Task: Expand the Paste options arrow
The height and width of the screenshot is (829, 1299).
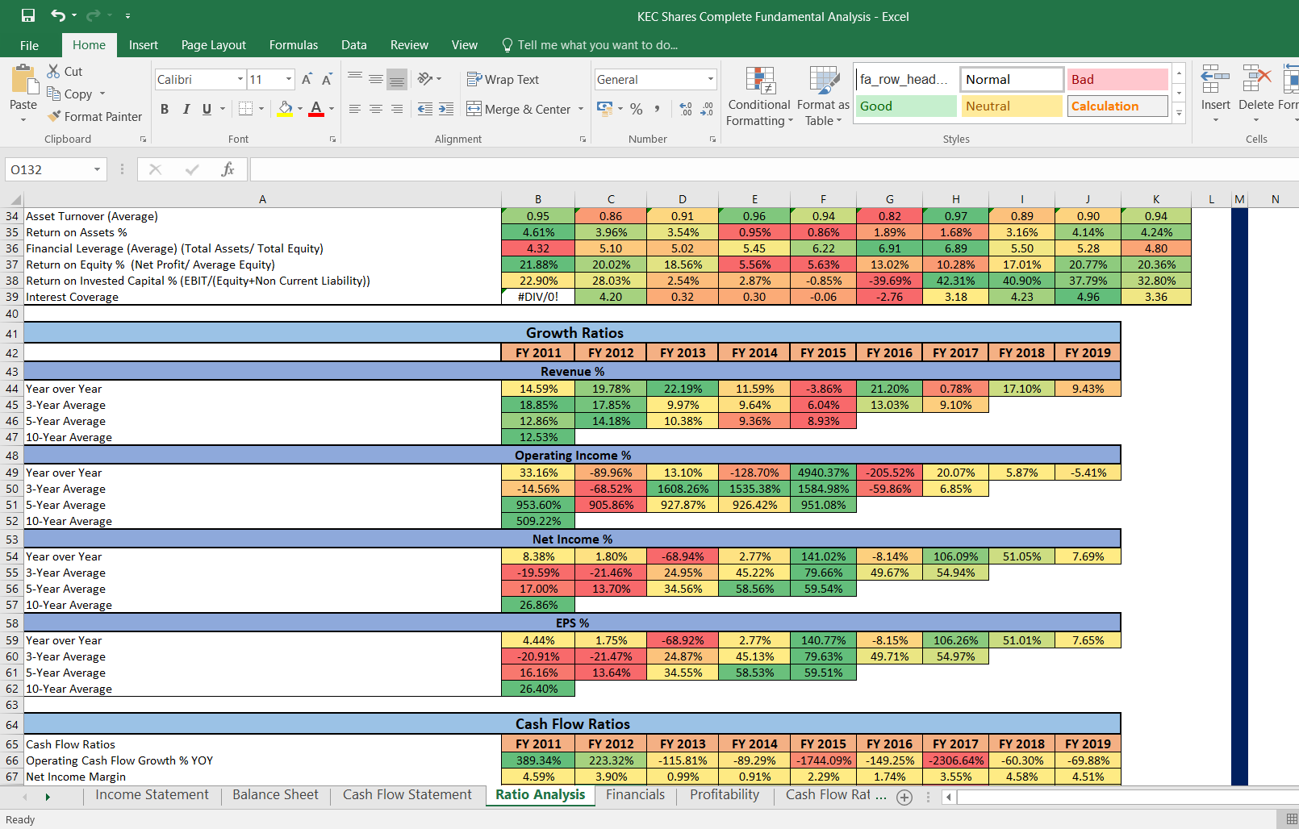Action: pos(23,120)
